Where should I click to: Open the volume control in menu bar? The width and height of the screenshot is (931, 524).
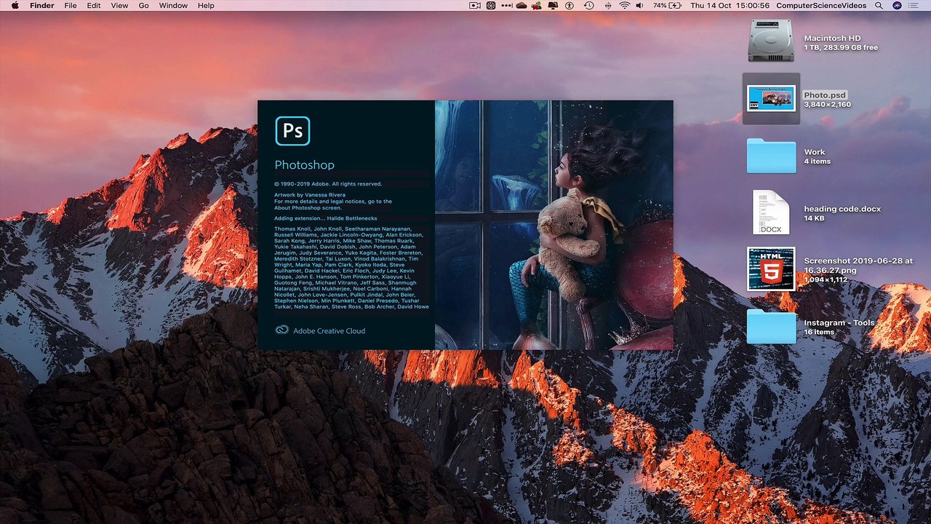[x=640, y=6]
